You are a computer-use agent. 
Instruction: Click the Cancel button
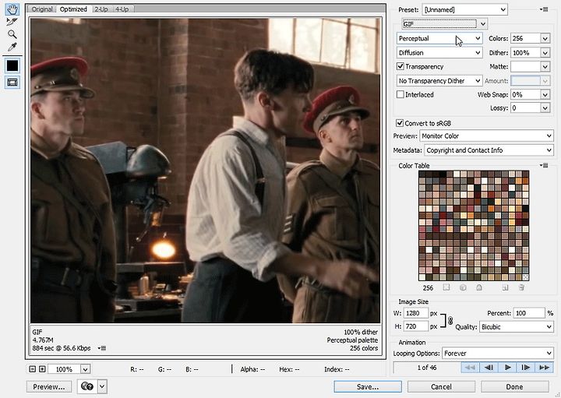[x=441, y=386]
